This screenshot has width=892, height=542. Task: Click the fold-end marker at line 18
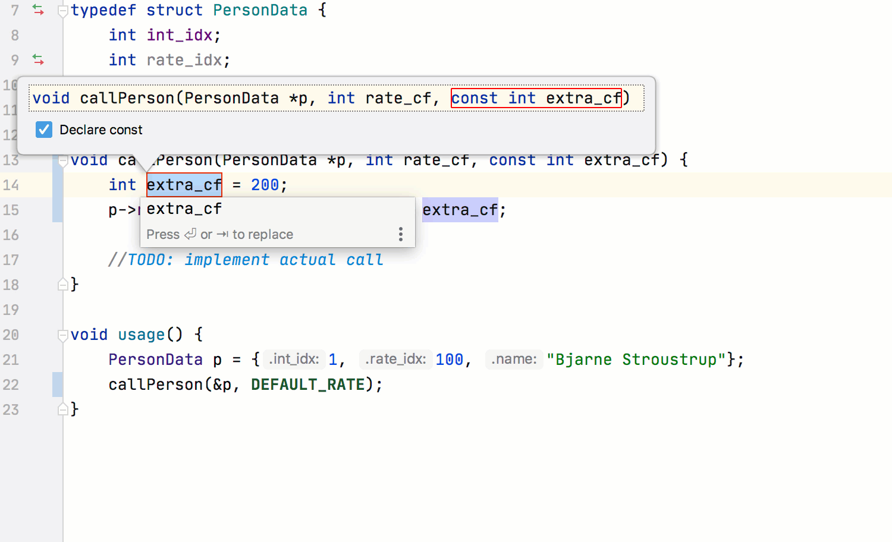coord(62,284)
